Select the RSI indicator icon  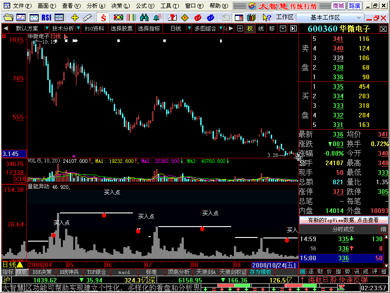click(46, 18)
